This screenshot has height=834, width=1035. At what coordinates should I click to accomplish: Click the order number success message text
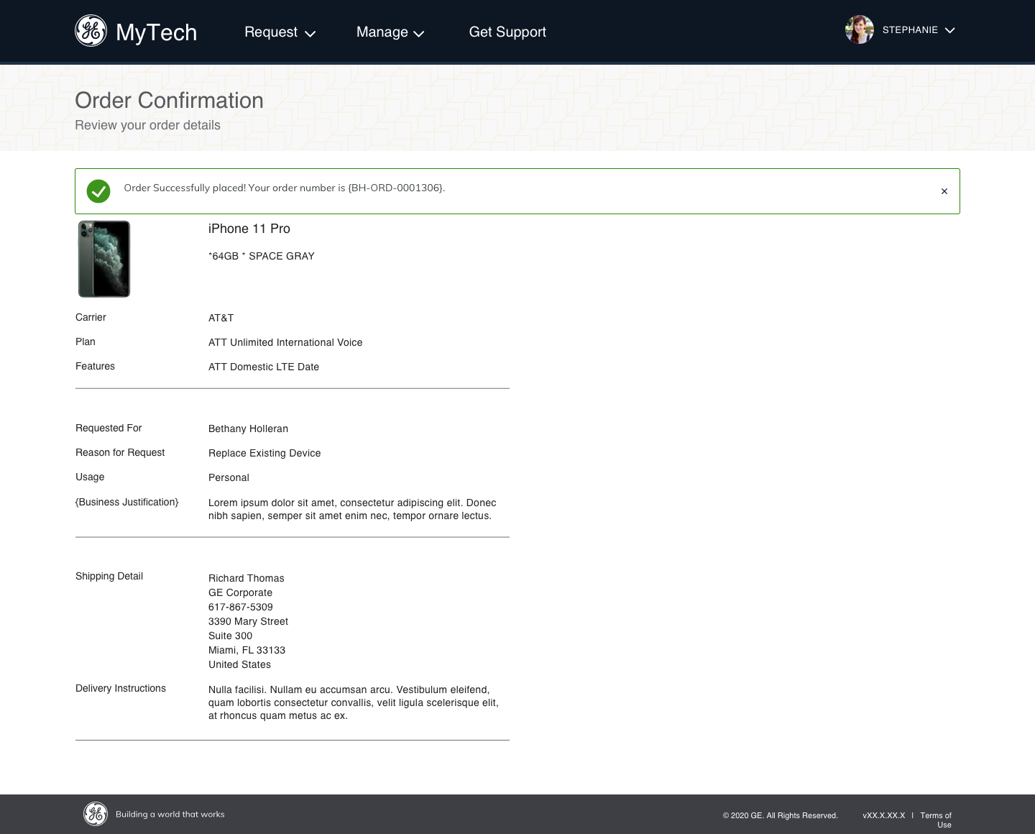tap(285, 188)
